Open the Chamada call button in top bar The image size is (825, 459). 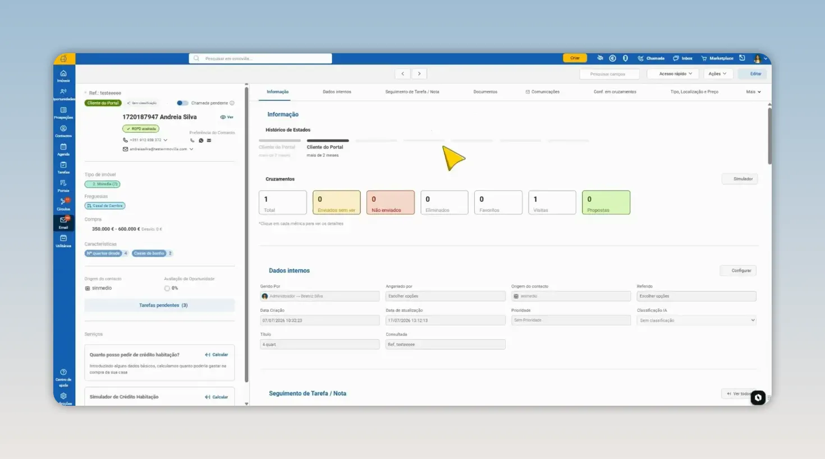click(x=651, y=58)
